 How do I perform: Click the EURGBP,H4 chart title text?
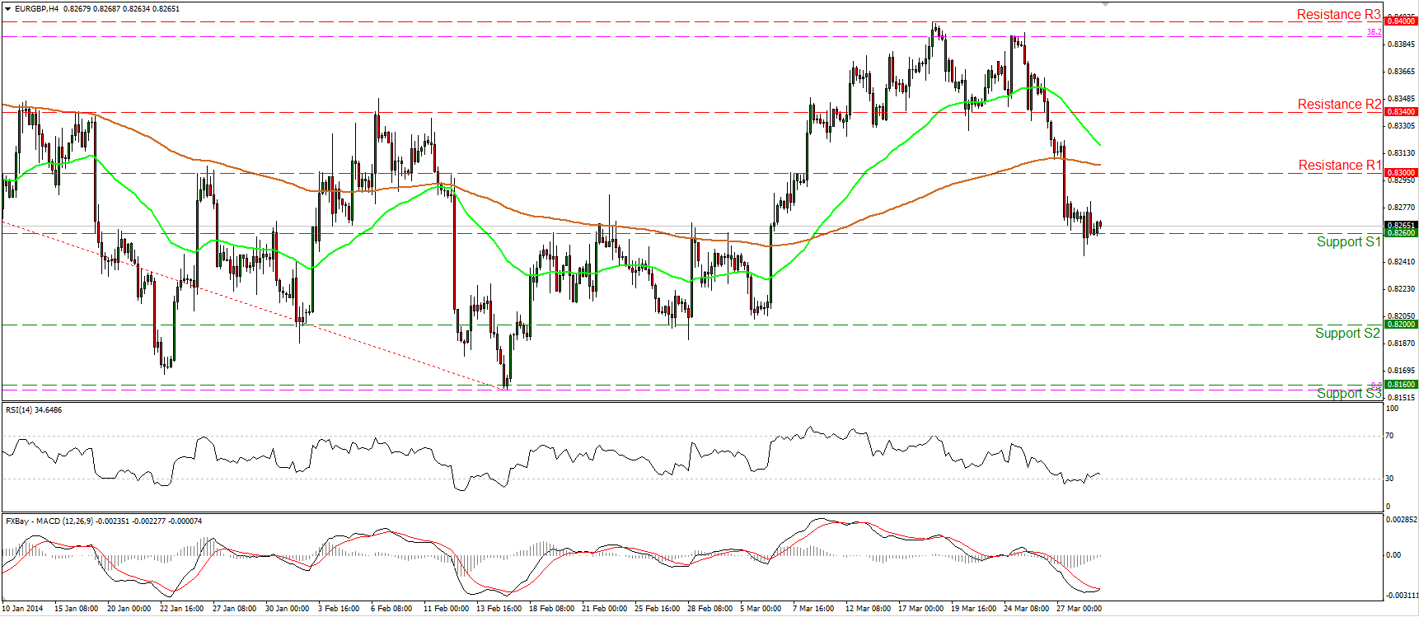(x=37, y=9)
